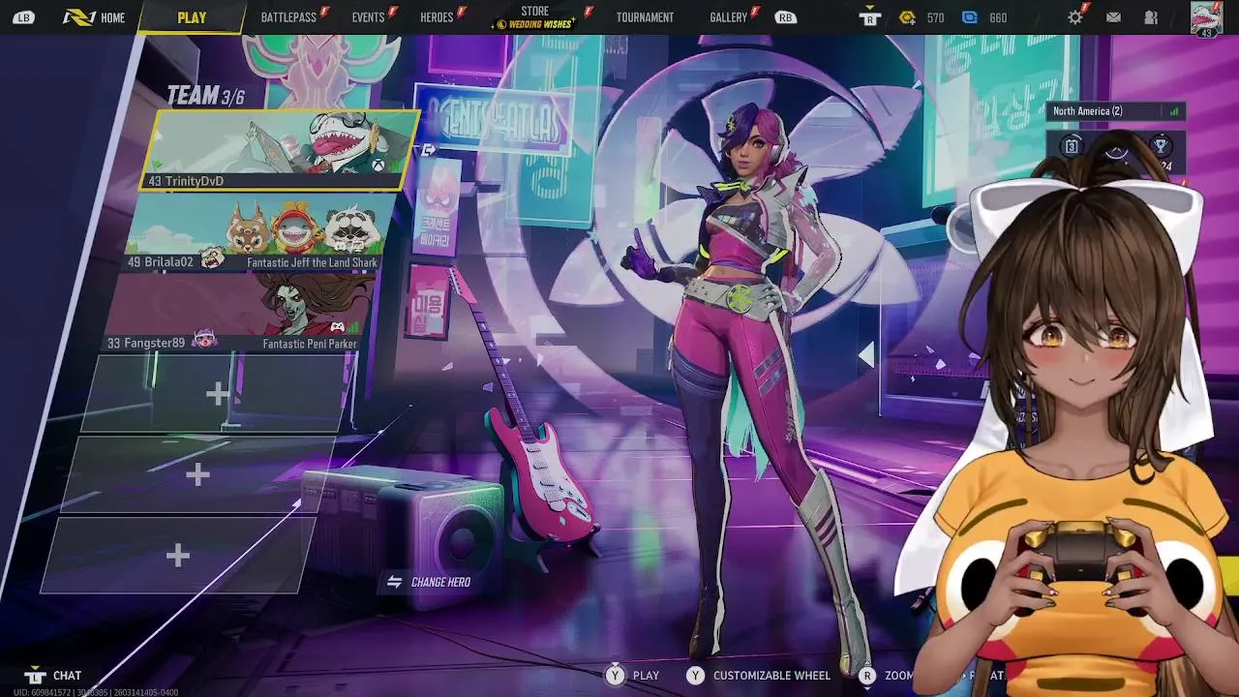Click the Xbox platform icon on TrinityDvD
Screen dimensions: 1239x697
click(x=379, y=166)
